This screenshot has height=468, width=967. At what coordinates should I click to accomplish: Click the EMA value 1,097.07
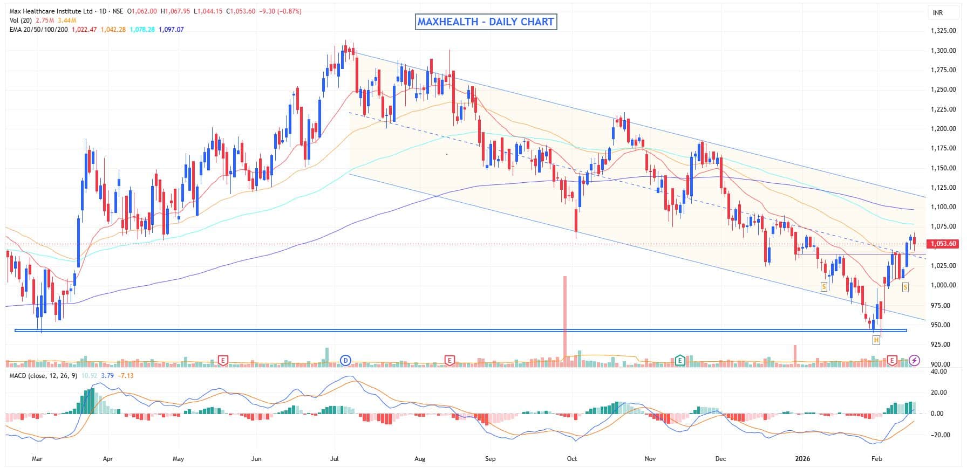coord(171,30)
